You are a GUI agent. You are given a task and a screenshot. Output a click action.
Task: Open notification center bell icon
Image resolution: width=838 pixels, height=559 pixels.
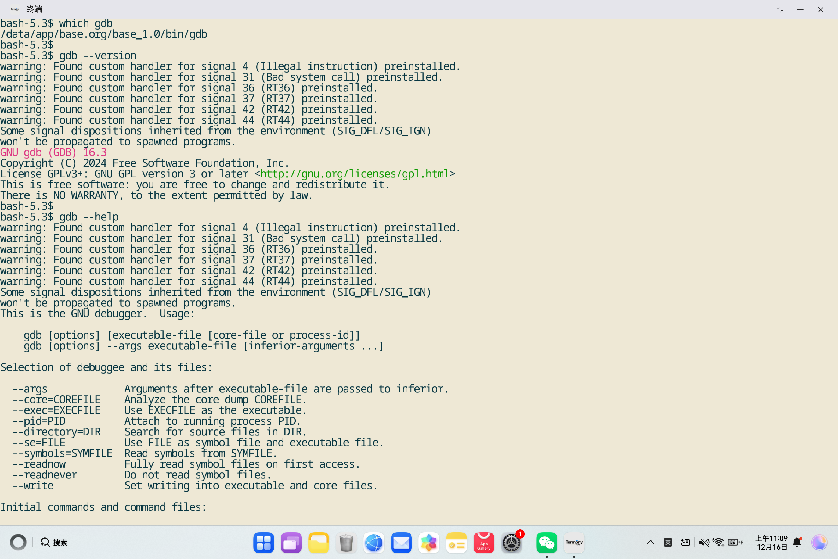point(797,542)
